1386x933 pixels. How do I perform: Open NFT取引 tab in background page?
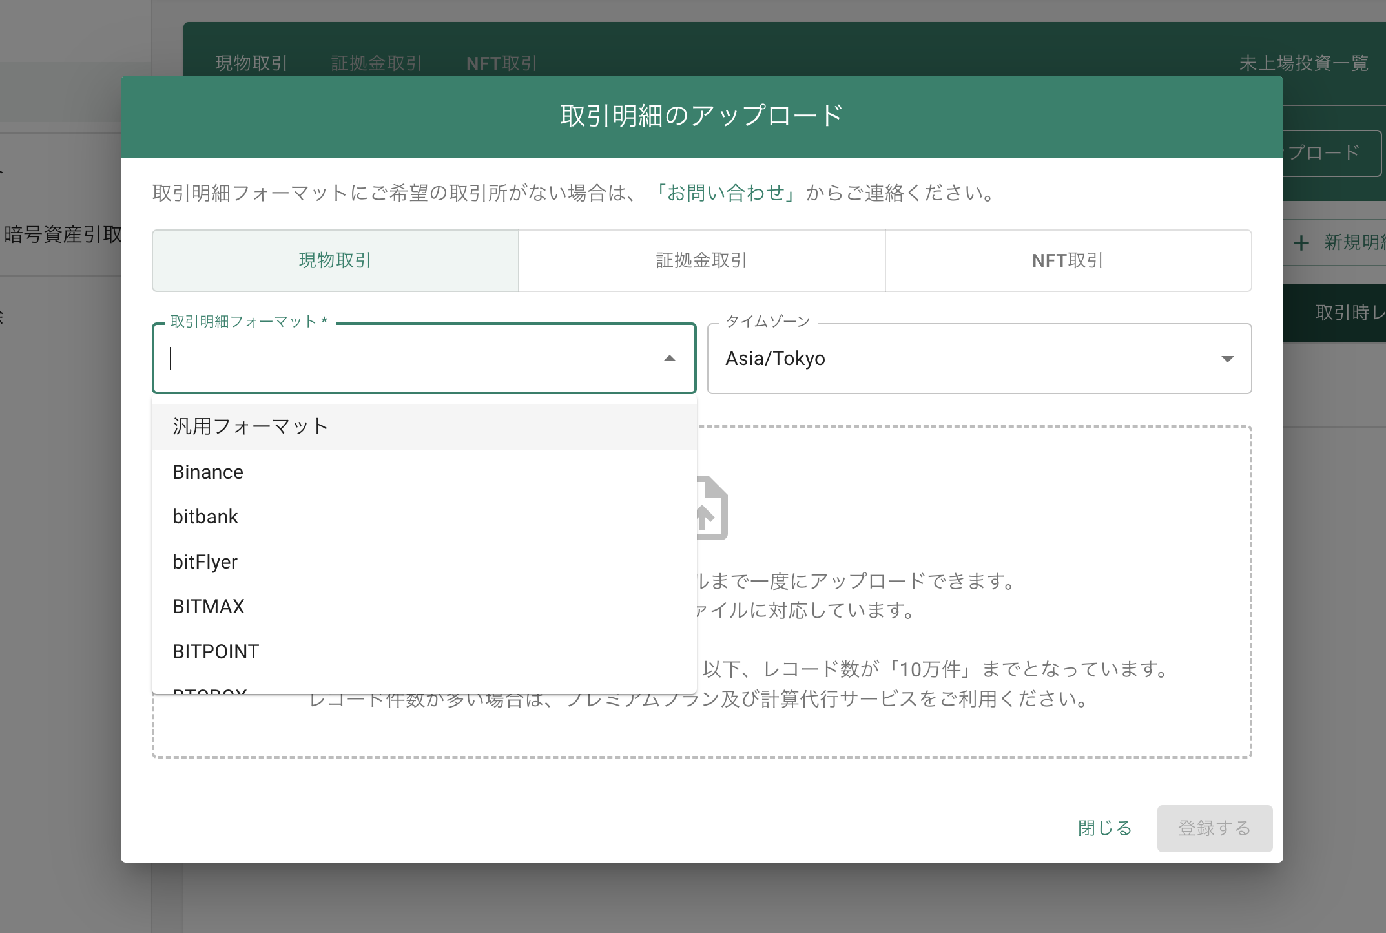click(x=502, y=63)
